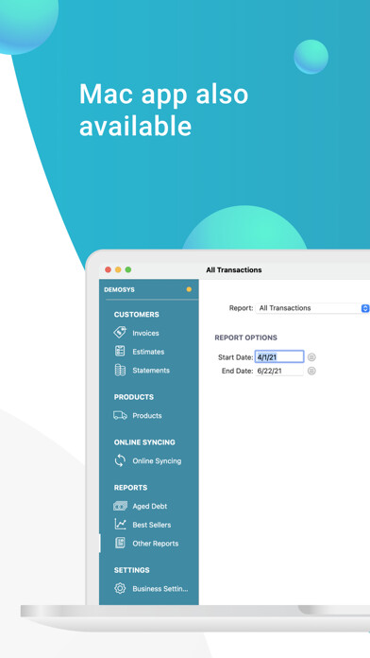Select Statements in the sidebar
This screenshot has width=370, height=658.
tap(151, 371)
